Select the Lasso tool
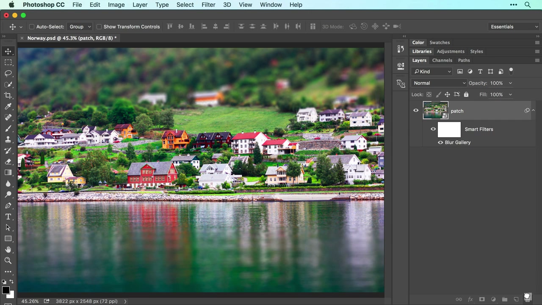Viewport: 542px width, 305px height. pos(8,73)
